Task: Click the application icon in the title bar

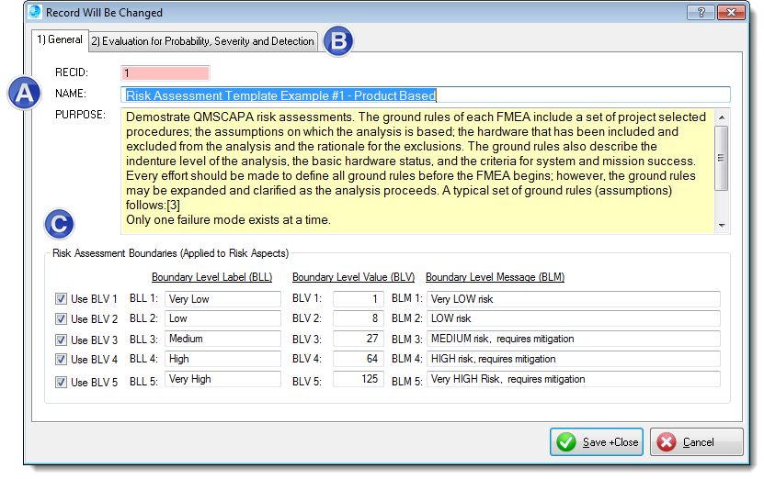Action: pyautogui.click(x=35, y=14)
